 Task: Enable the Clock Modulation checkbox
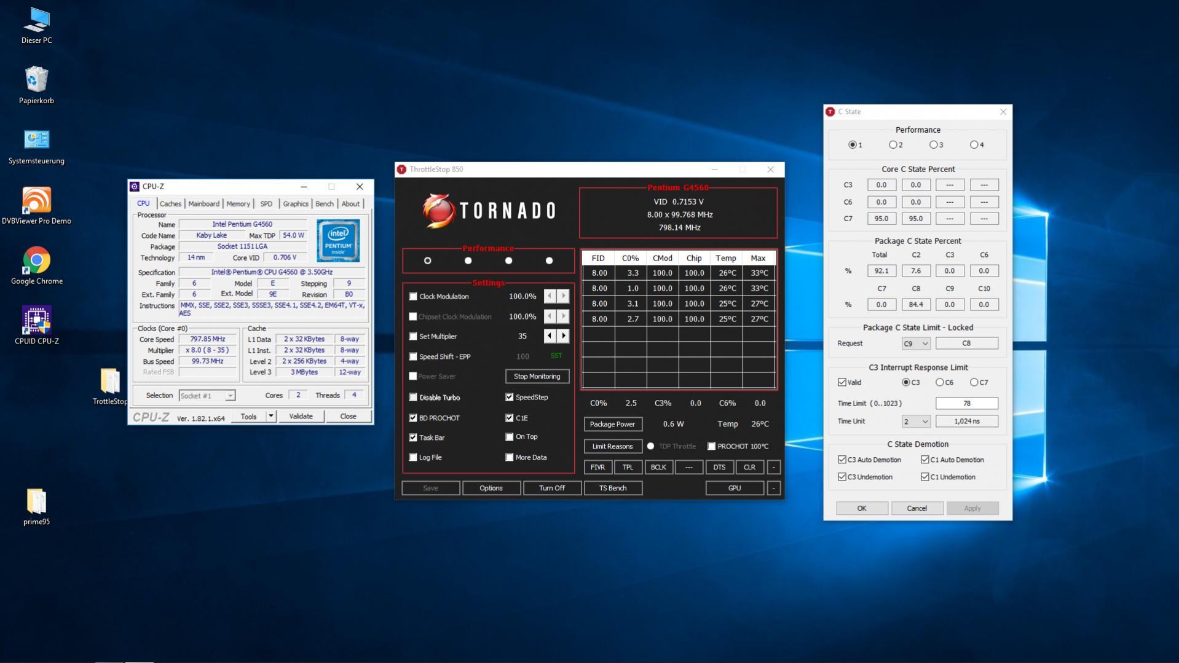pyautogui.click(x=413, y=296)
